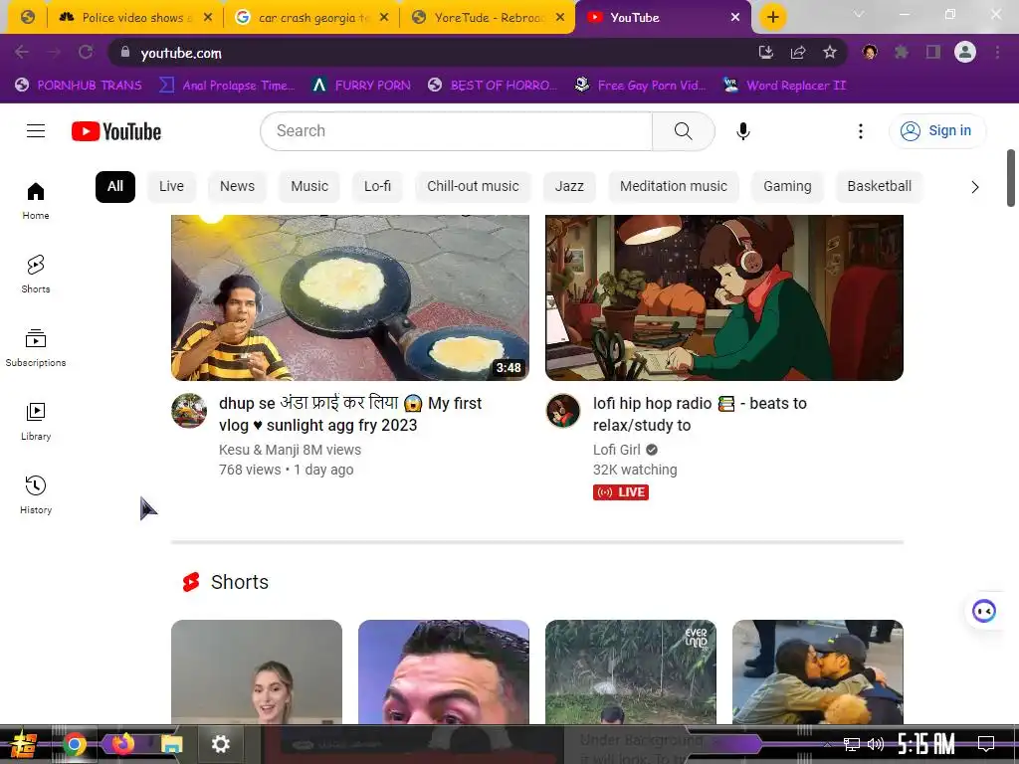Open the blonde woman Short thumbnail
Viewport: 1019px width, 764px height.
click(x=257, y=671)
